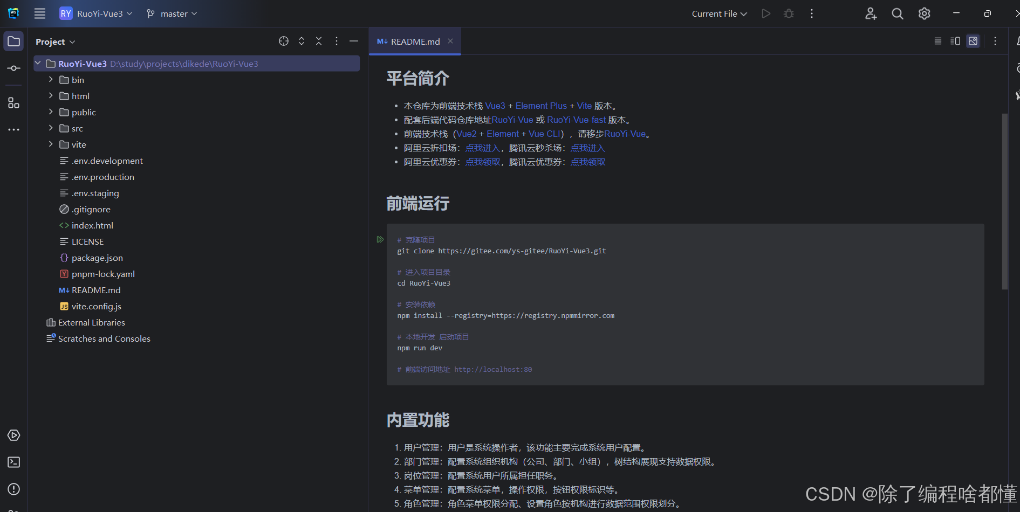
Task: Select .env.development file
Action: (101, 161)
